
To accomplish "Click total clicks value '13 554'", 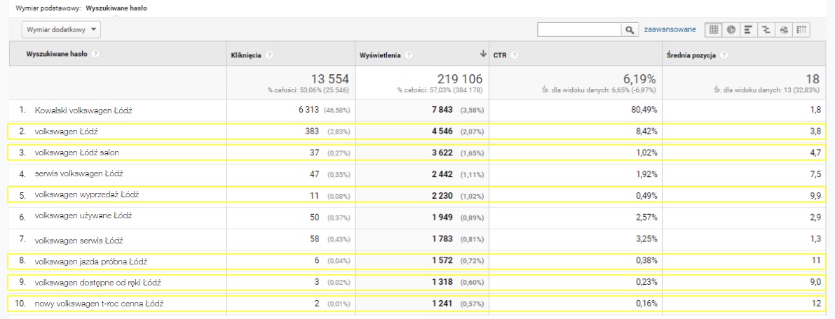I will pyautogui.click(x=330, y=78).
